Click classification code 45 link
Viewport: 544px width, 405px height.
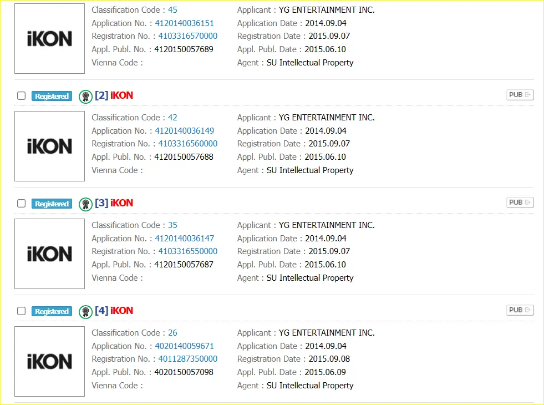[172, 10]
